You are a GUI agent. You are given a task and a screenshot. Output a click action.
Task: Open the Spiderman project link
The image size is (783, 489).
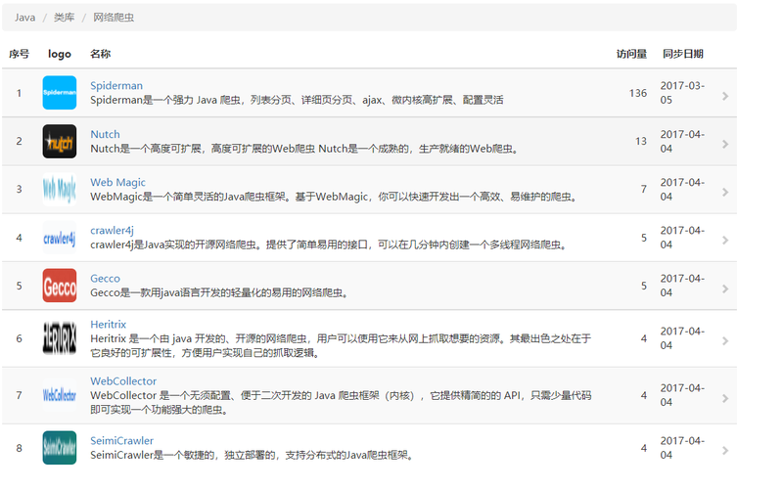pyautogui.click(x=116, y=85)
